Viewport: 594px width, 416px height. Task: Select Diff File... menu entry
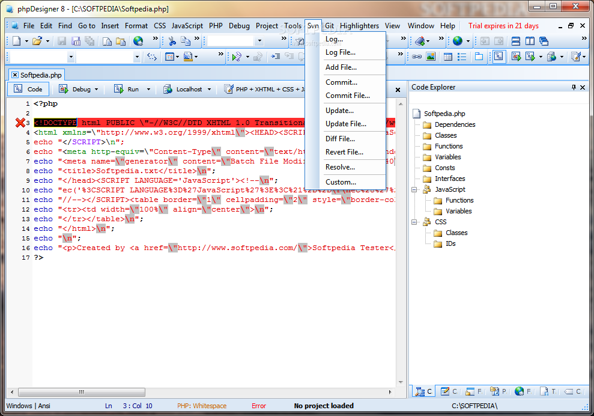[x=340, y=139]
